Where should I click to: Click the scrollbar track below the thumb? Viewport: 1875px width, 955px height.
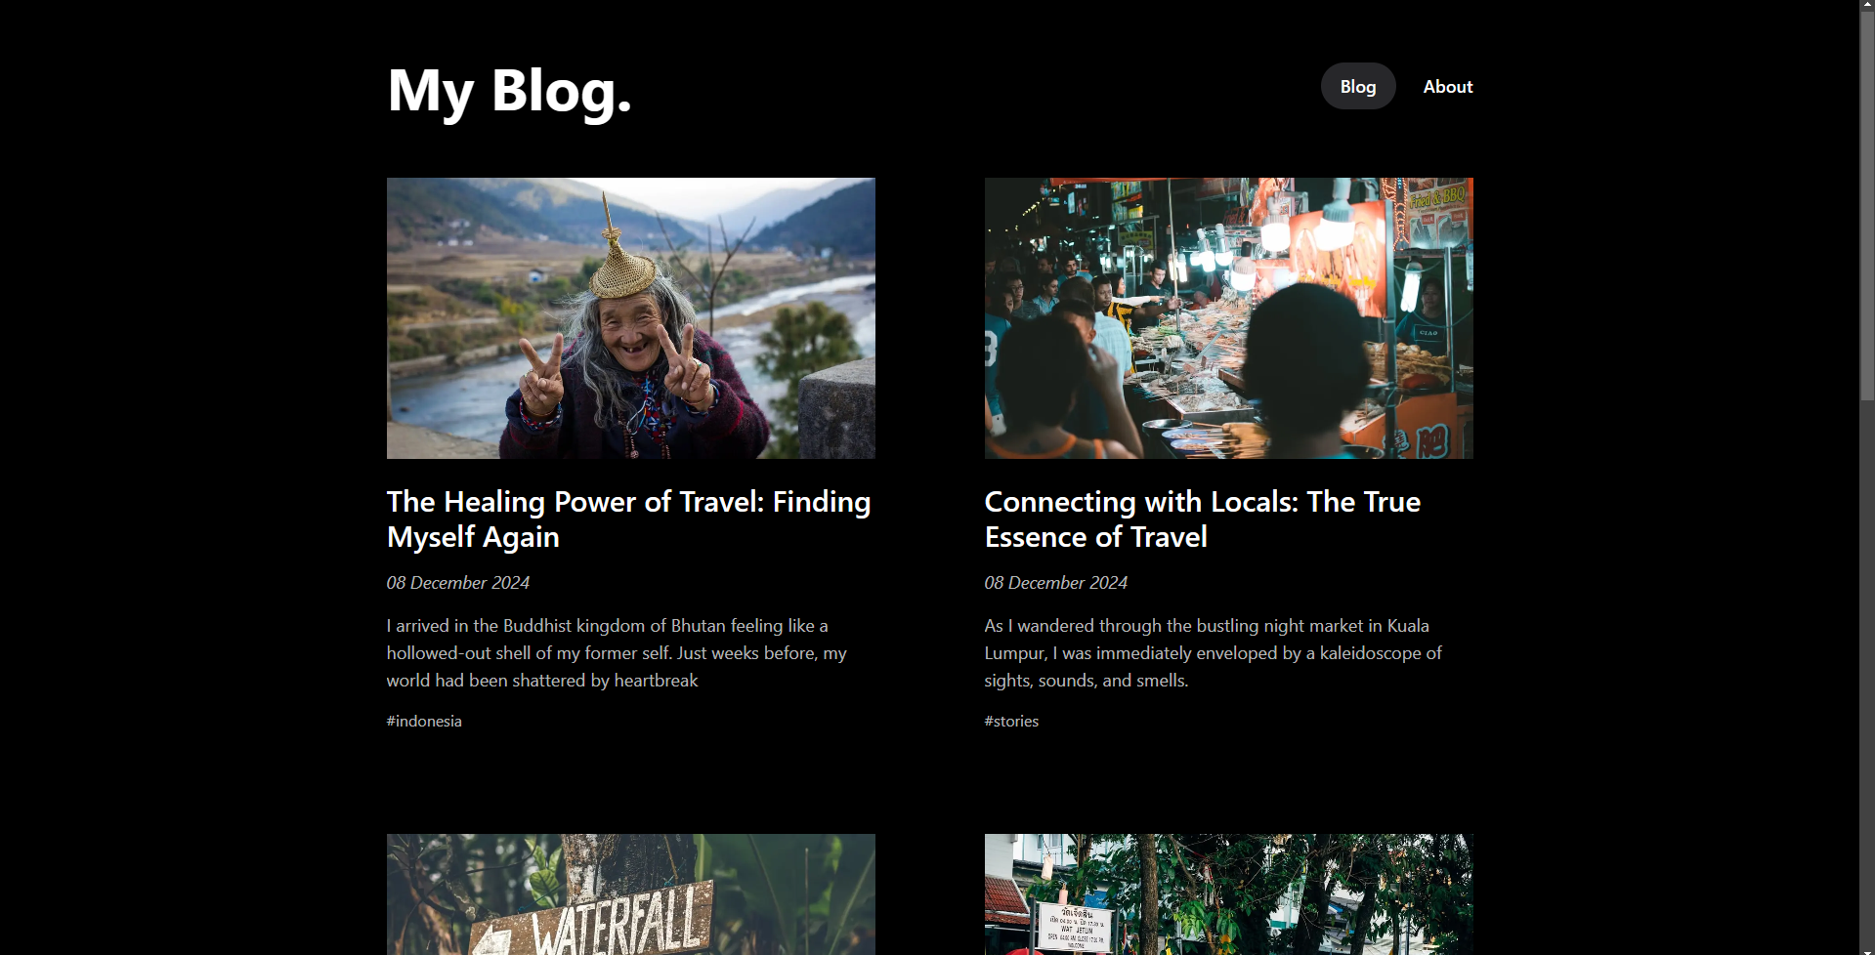[x=1867, y=674]
